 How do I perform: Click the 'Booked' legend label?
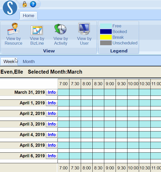120,32
